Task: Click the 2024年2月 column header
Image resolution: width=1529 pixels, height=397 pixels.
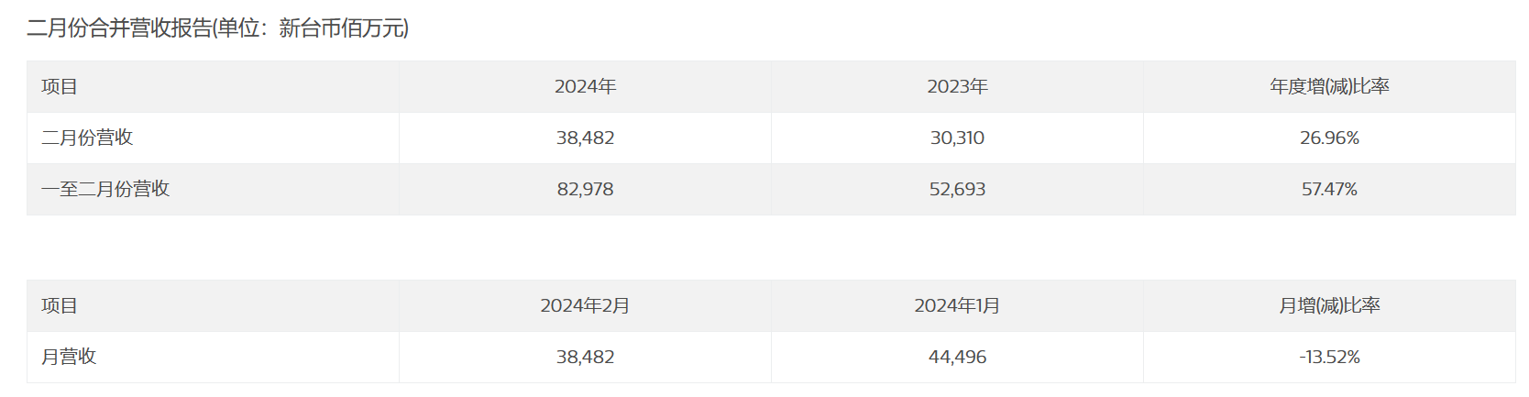Action: point(585,306)
